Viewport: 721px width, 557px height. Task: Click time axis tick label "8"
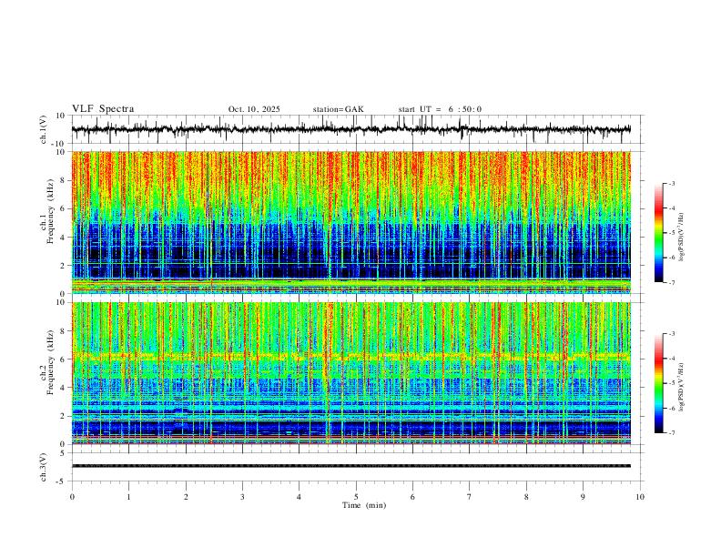click(526, 497)
